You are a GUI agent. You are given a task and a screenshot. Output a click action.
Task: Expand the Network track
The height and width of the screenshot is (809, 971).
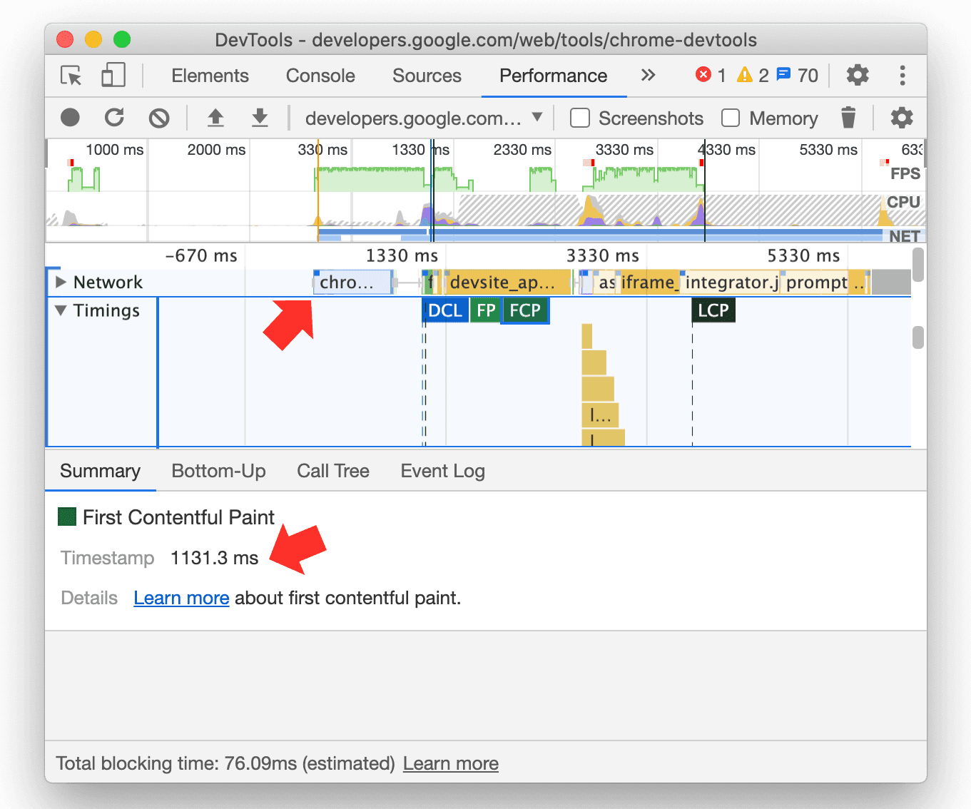click(60, 282)
